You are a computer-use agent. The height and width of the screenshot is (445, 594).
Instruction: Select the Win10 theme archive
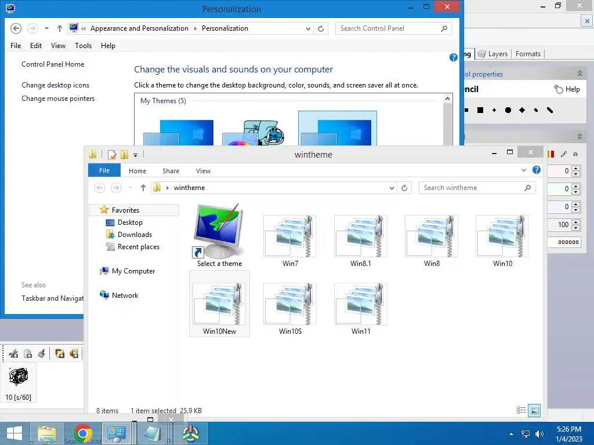coord(502,240)
